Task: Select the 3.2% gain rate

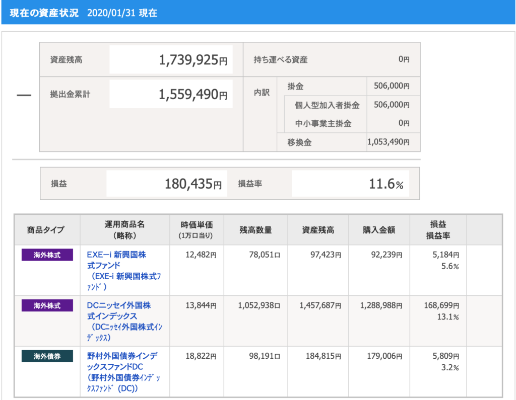Action: [450, 367]
